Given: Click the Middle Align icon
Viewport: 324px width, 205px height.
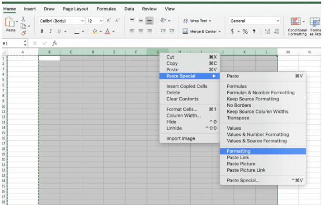Looking at the screenshot, I should click(x=141, y=20).
